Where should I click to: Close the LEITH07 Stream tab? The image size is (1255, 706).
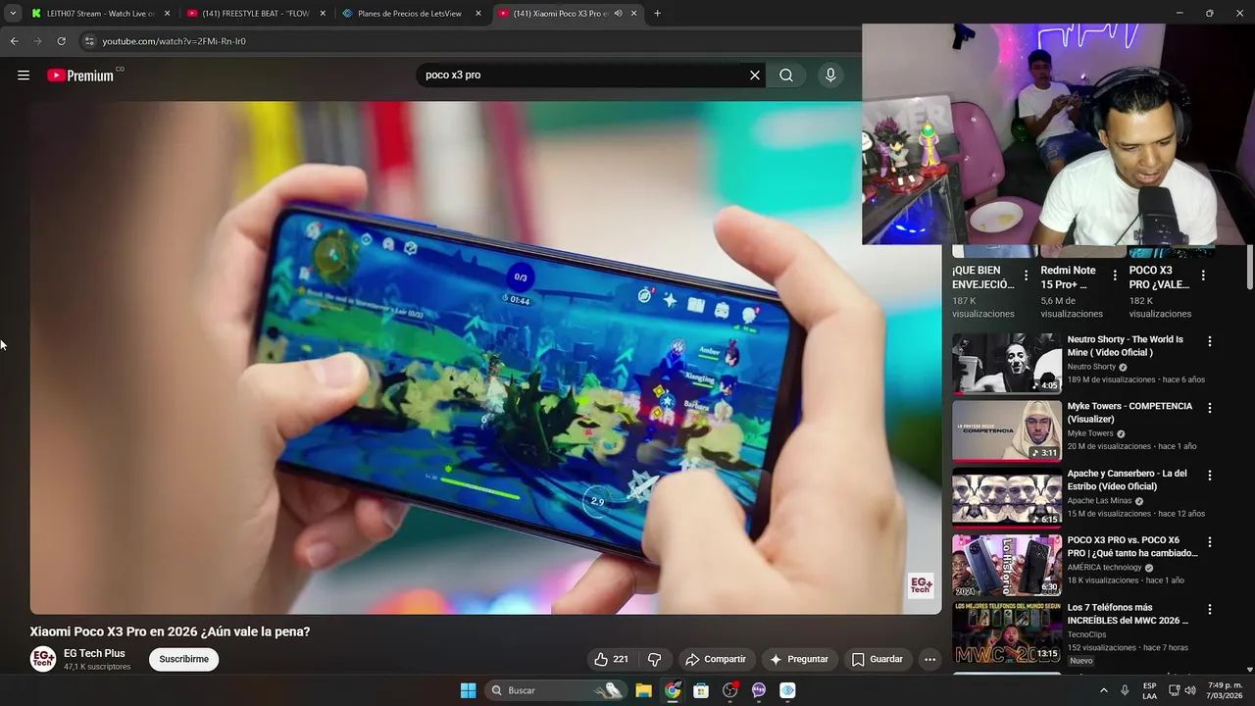click(167, 14)
